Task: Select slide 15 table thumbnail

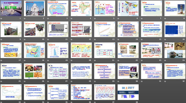Action: [x=152, y=29]
